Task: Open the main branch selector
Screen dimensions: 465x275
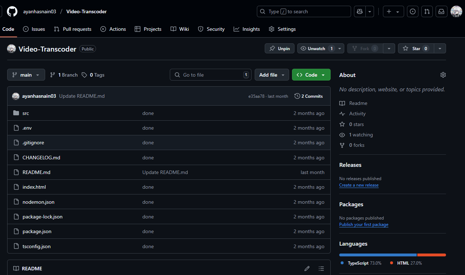Action: 26,75
